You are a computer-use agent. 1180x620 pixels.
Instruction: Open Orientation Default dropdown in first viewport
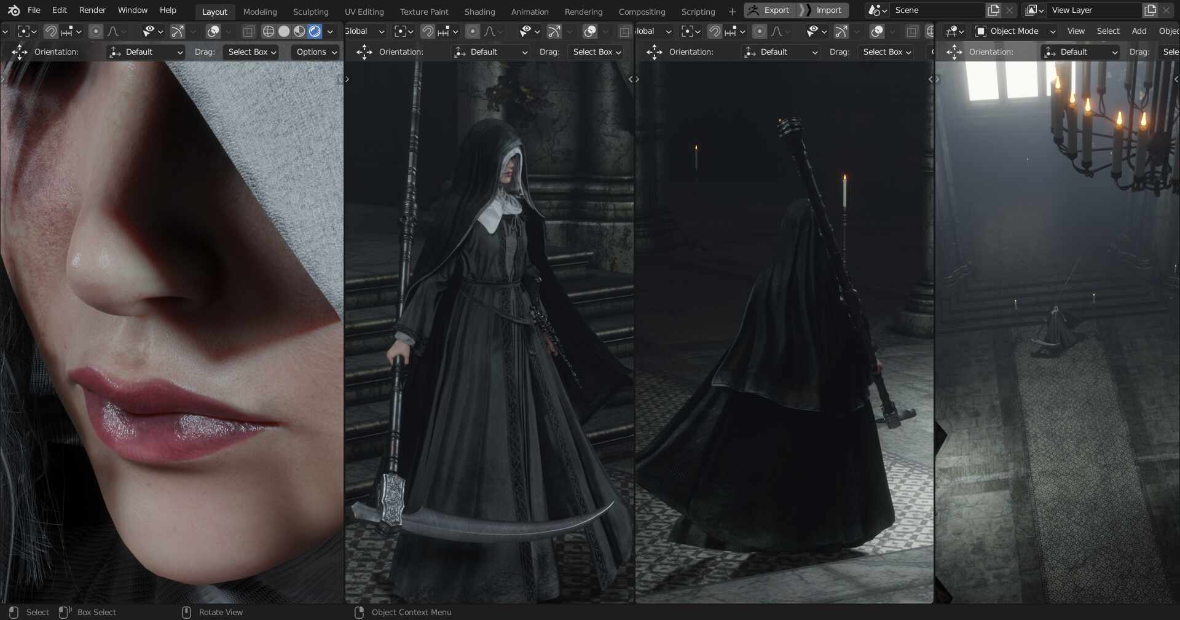click(x=146, y=52)
